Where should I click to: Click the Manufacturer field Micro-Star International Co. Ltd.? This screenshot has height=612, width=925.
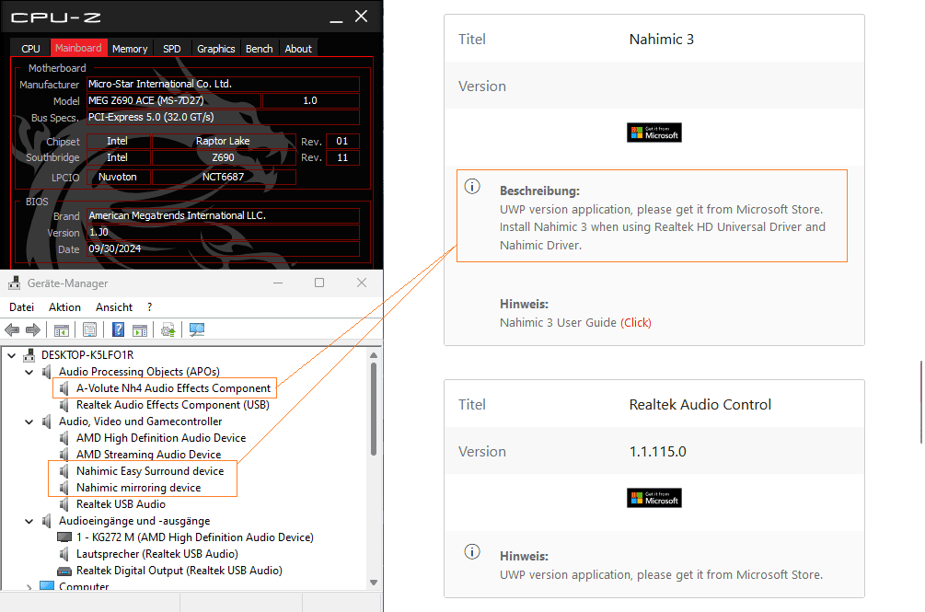point(223,85)
